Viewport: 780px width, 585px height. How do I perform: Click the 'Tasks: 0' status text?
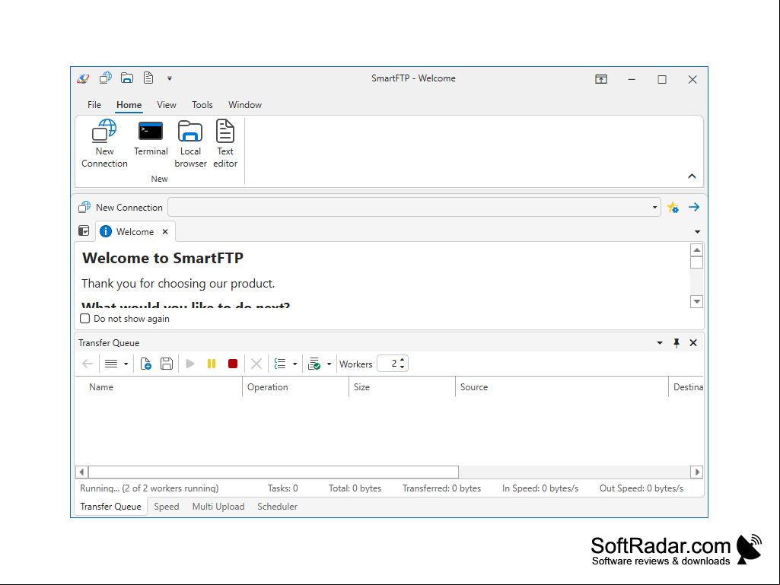[282, 488]
